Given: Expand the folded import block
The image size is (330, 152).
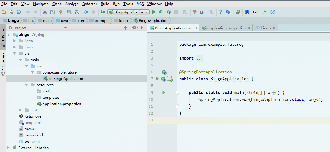Looking at the screenshot, I should point(177,58).
